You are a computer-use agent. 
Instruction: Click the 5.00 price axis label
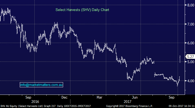[x=191, y=62]
